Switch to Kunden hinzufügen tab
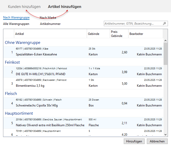The width and height of the screenshot is (171, 147). [24, 7]
